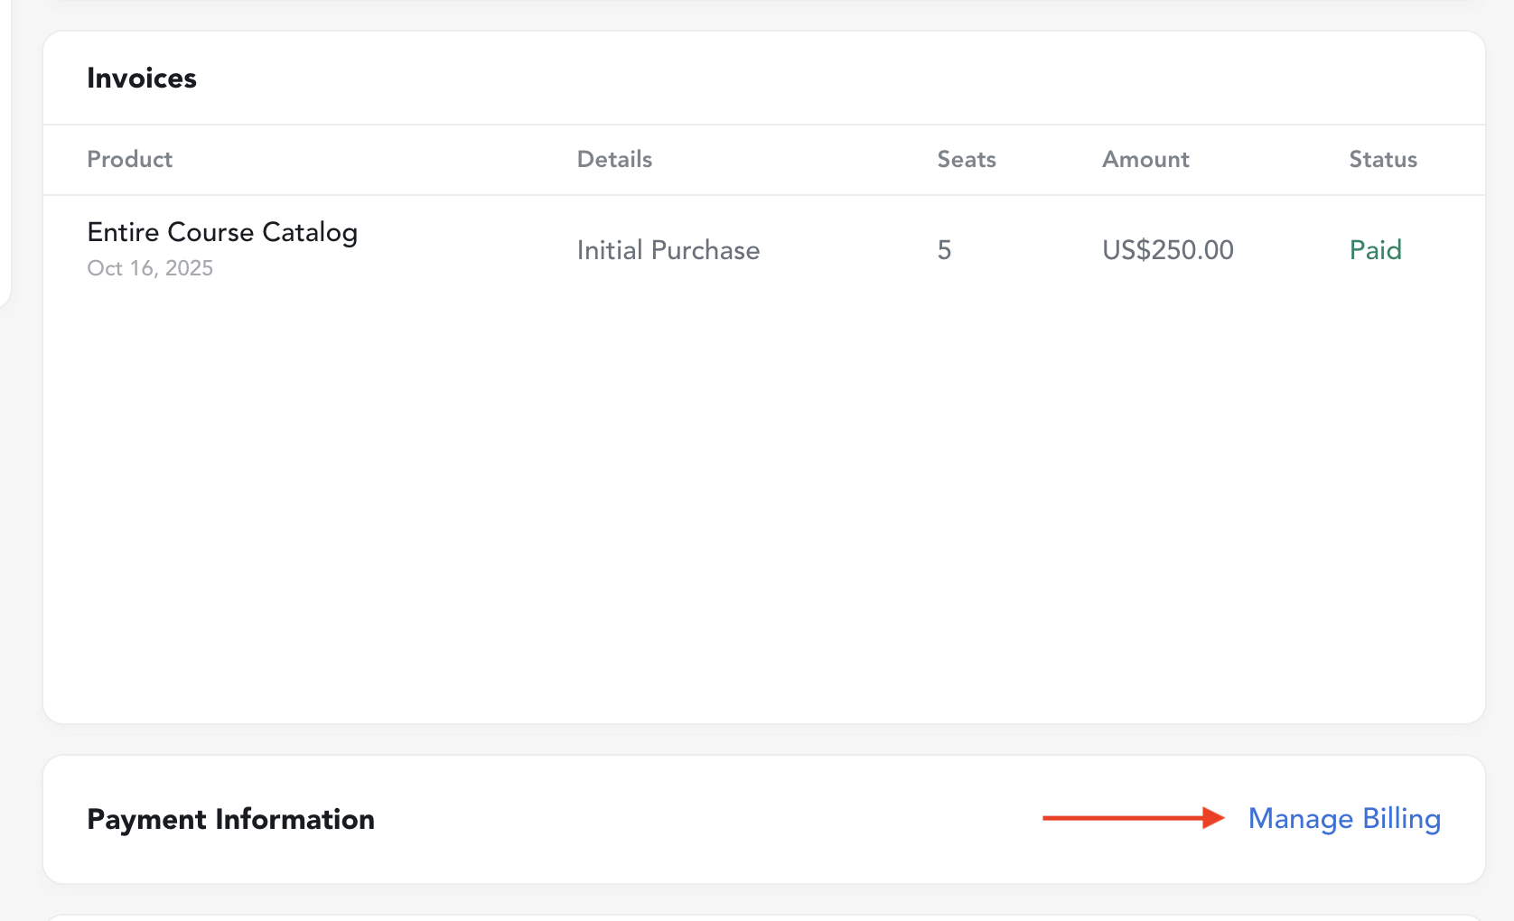Click the US$250.00 invoice amount
This screenshot has width=1514, height=921.
1167,250
